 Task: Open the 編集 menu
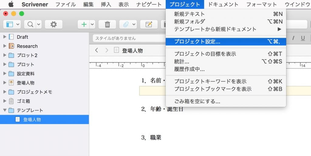pos(88,4)
